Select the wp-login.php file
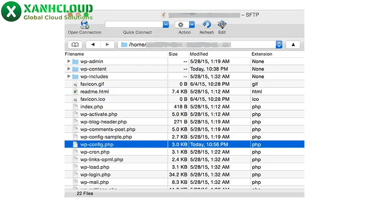This screenshot has height=207, width=369. [95, 175]
